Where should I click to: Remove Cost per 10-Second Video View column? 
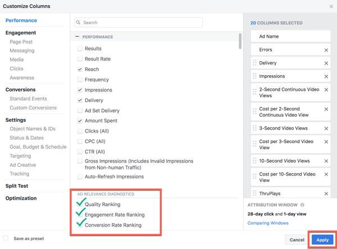point(326,174)
